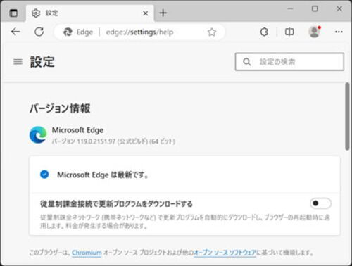Viewport: 352px width, 266px height.
Task: Click the settings page vertical scrollbar
Action: [347, 116]
